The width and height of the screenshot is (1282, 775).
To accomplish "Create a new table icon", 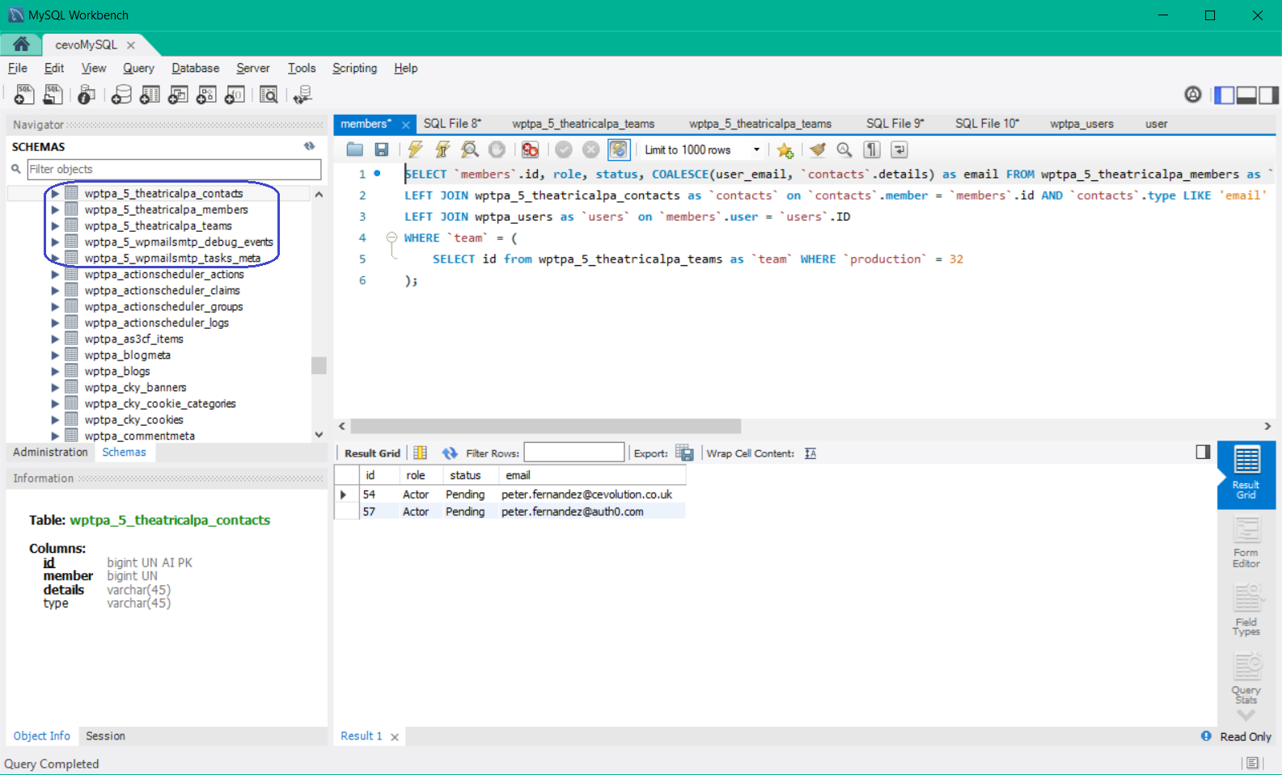I will pos(150,95).
